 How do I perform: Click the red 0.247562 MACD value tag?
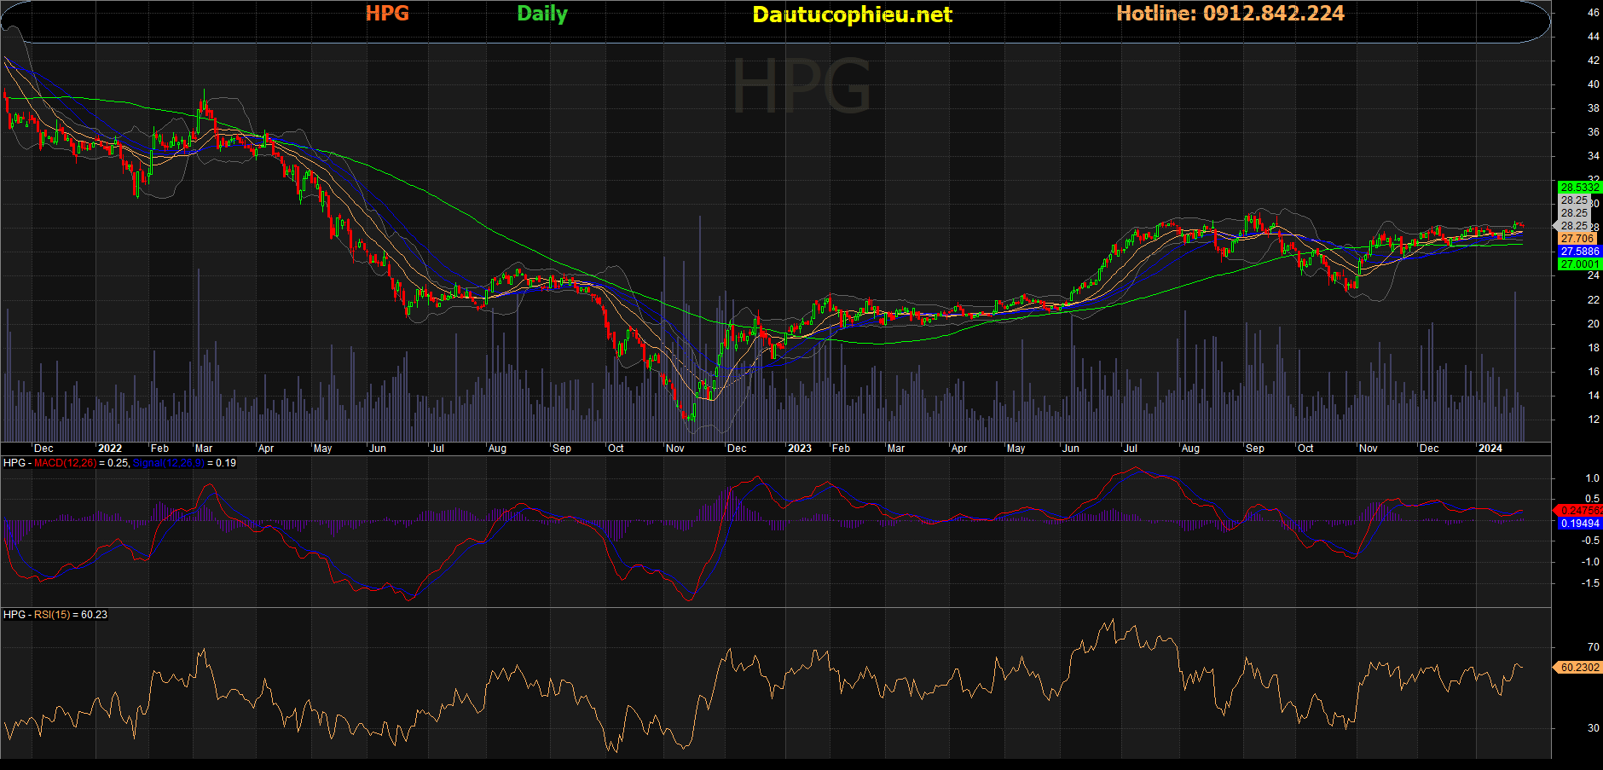1580,510
